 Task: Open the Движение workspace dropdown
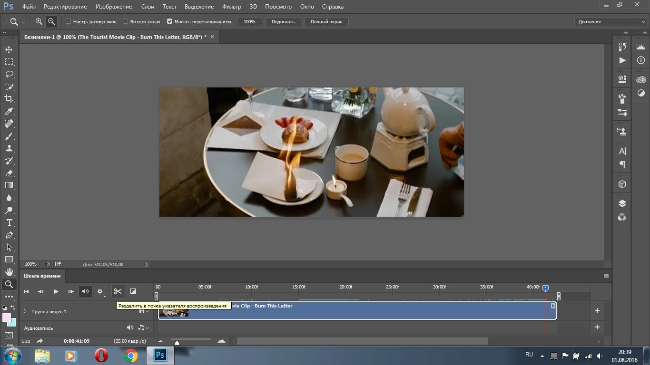[x=611, y=21]
